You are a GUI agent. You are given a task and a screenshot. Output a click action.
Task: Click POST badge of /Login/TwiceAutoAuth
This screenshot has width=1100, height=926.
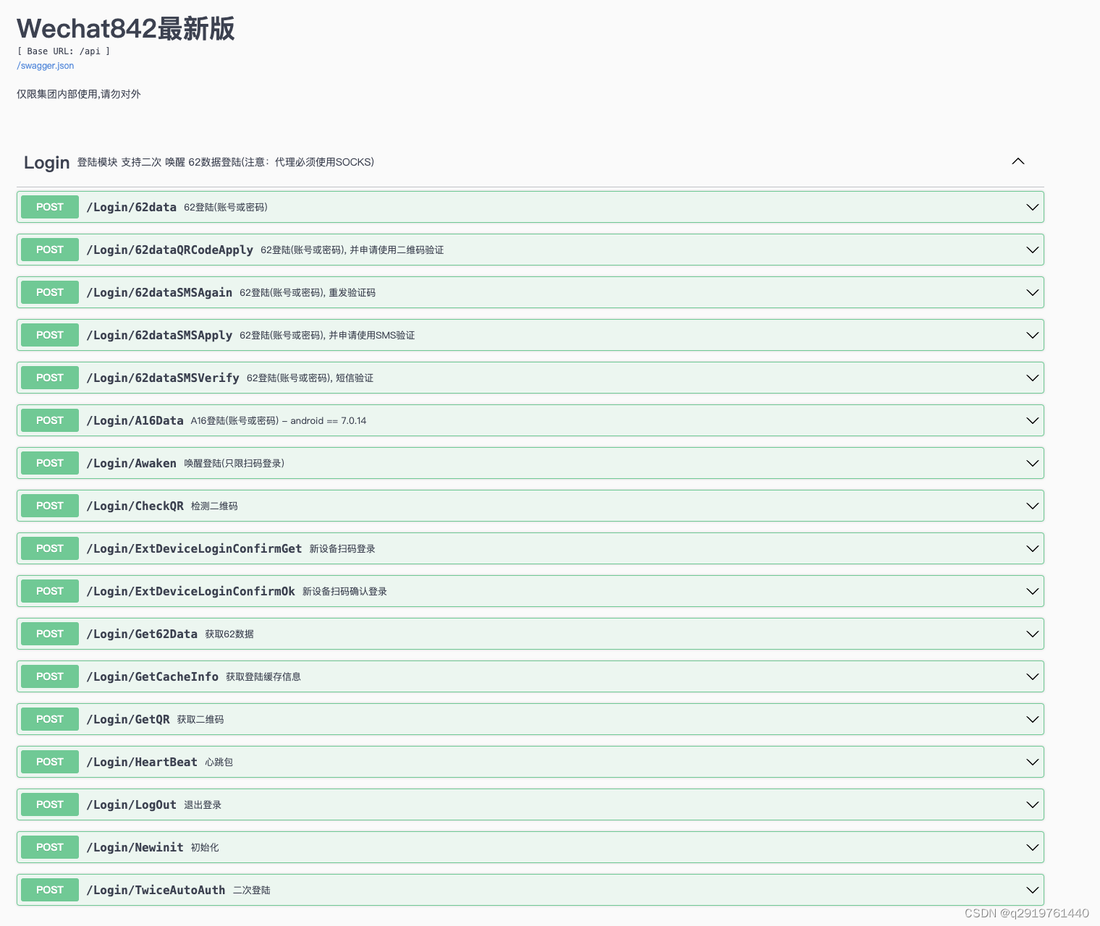(50, 890)
